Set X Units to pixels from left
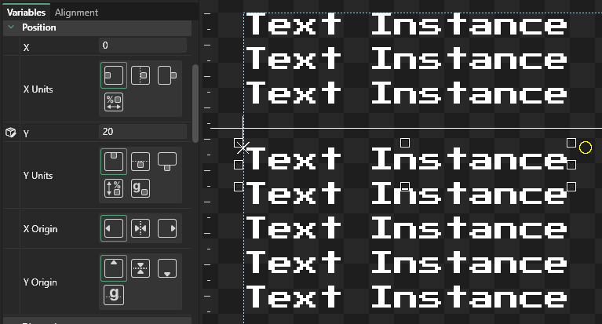Viewport: 602px width, 324px height. pyautogui.click(x=114, y=76)
